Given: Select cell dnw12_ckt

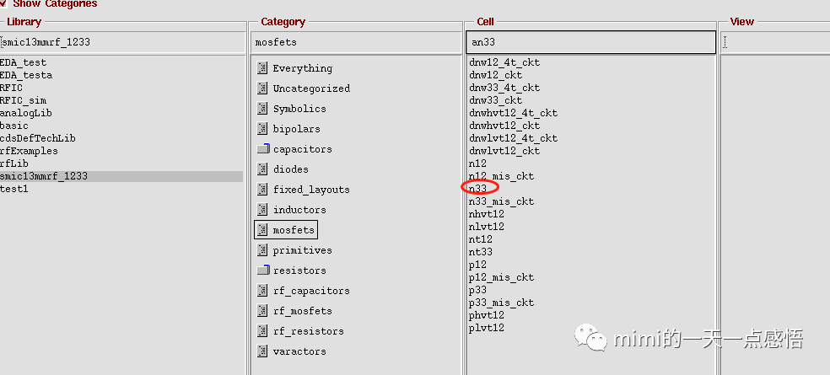Looking at the screenshot, I should tap(496, 75).
